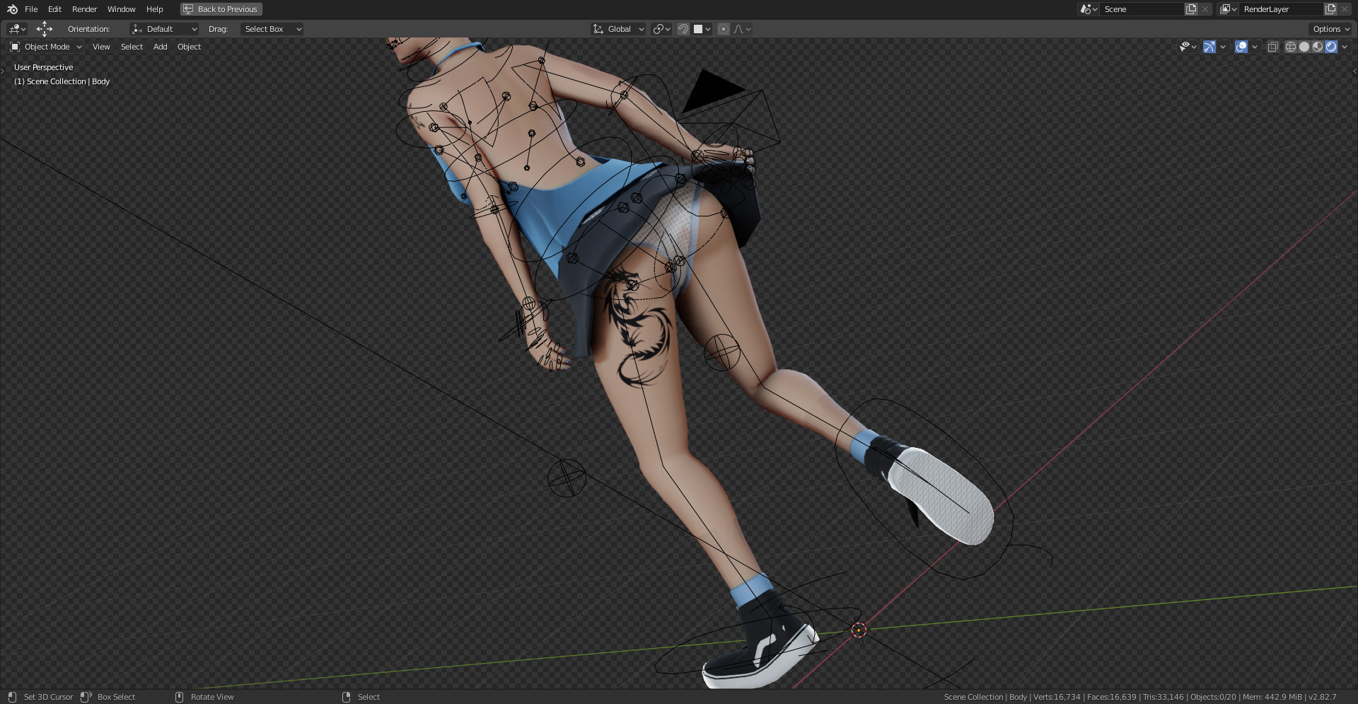Click the Tris:33,146 status entry
This screenshot has height=704, width=1358.
[x=1163, y=697]
